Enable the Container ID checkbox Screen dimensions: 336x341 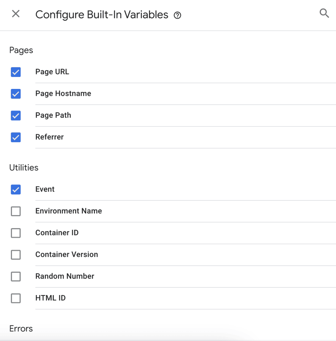(x=16, y=233)
